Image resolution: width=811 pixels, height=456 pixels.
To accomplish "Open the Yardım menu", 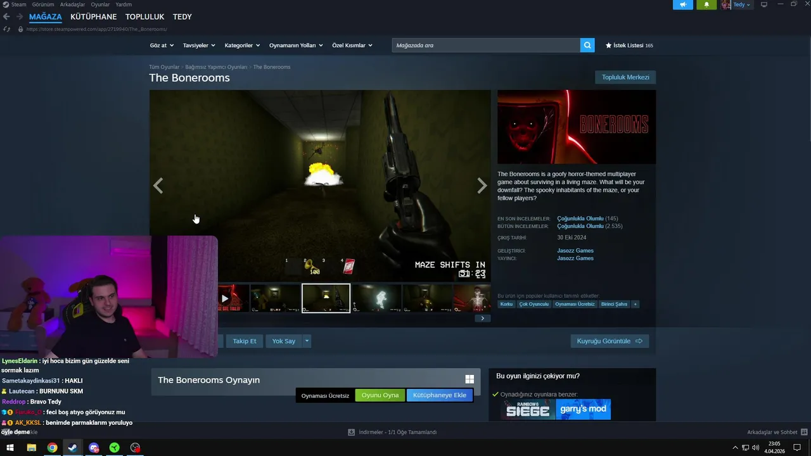I will 124,4.
